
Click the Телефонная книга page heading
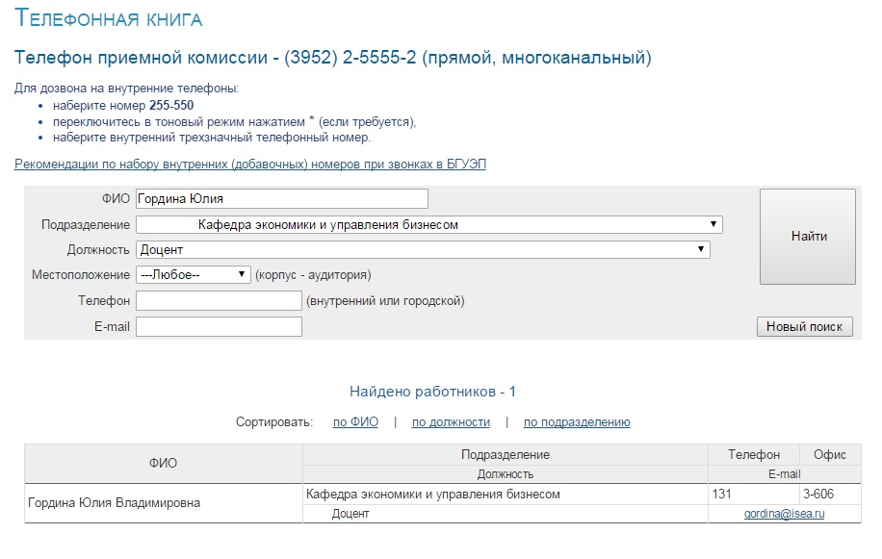tap(109, 19)
